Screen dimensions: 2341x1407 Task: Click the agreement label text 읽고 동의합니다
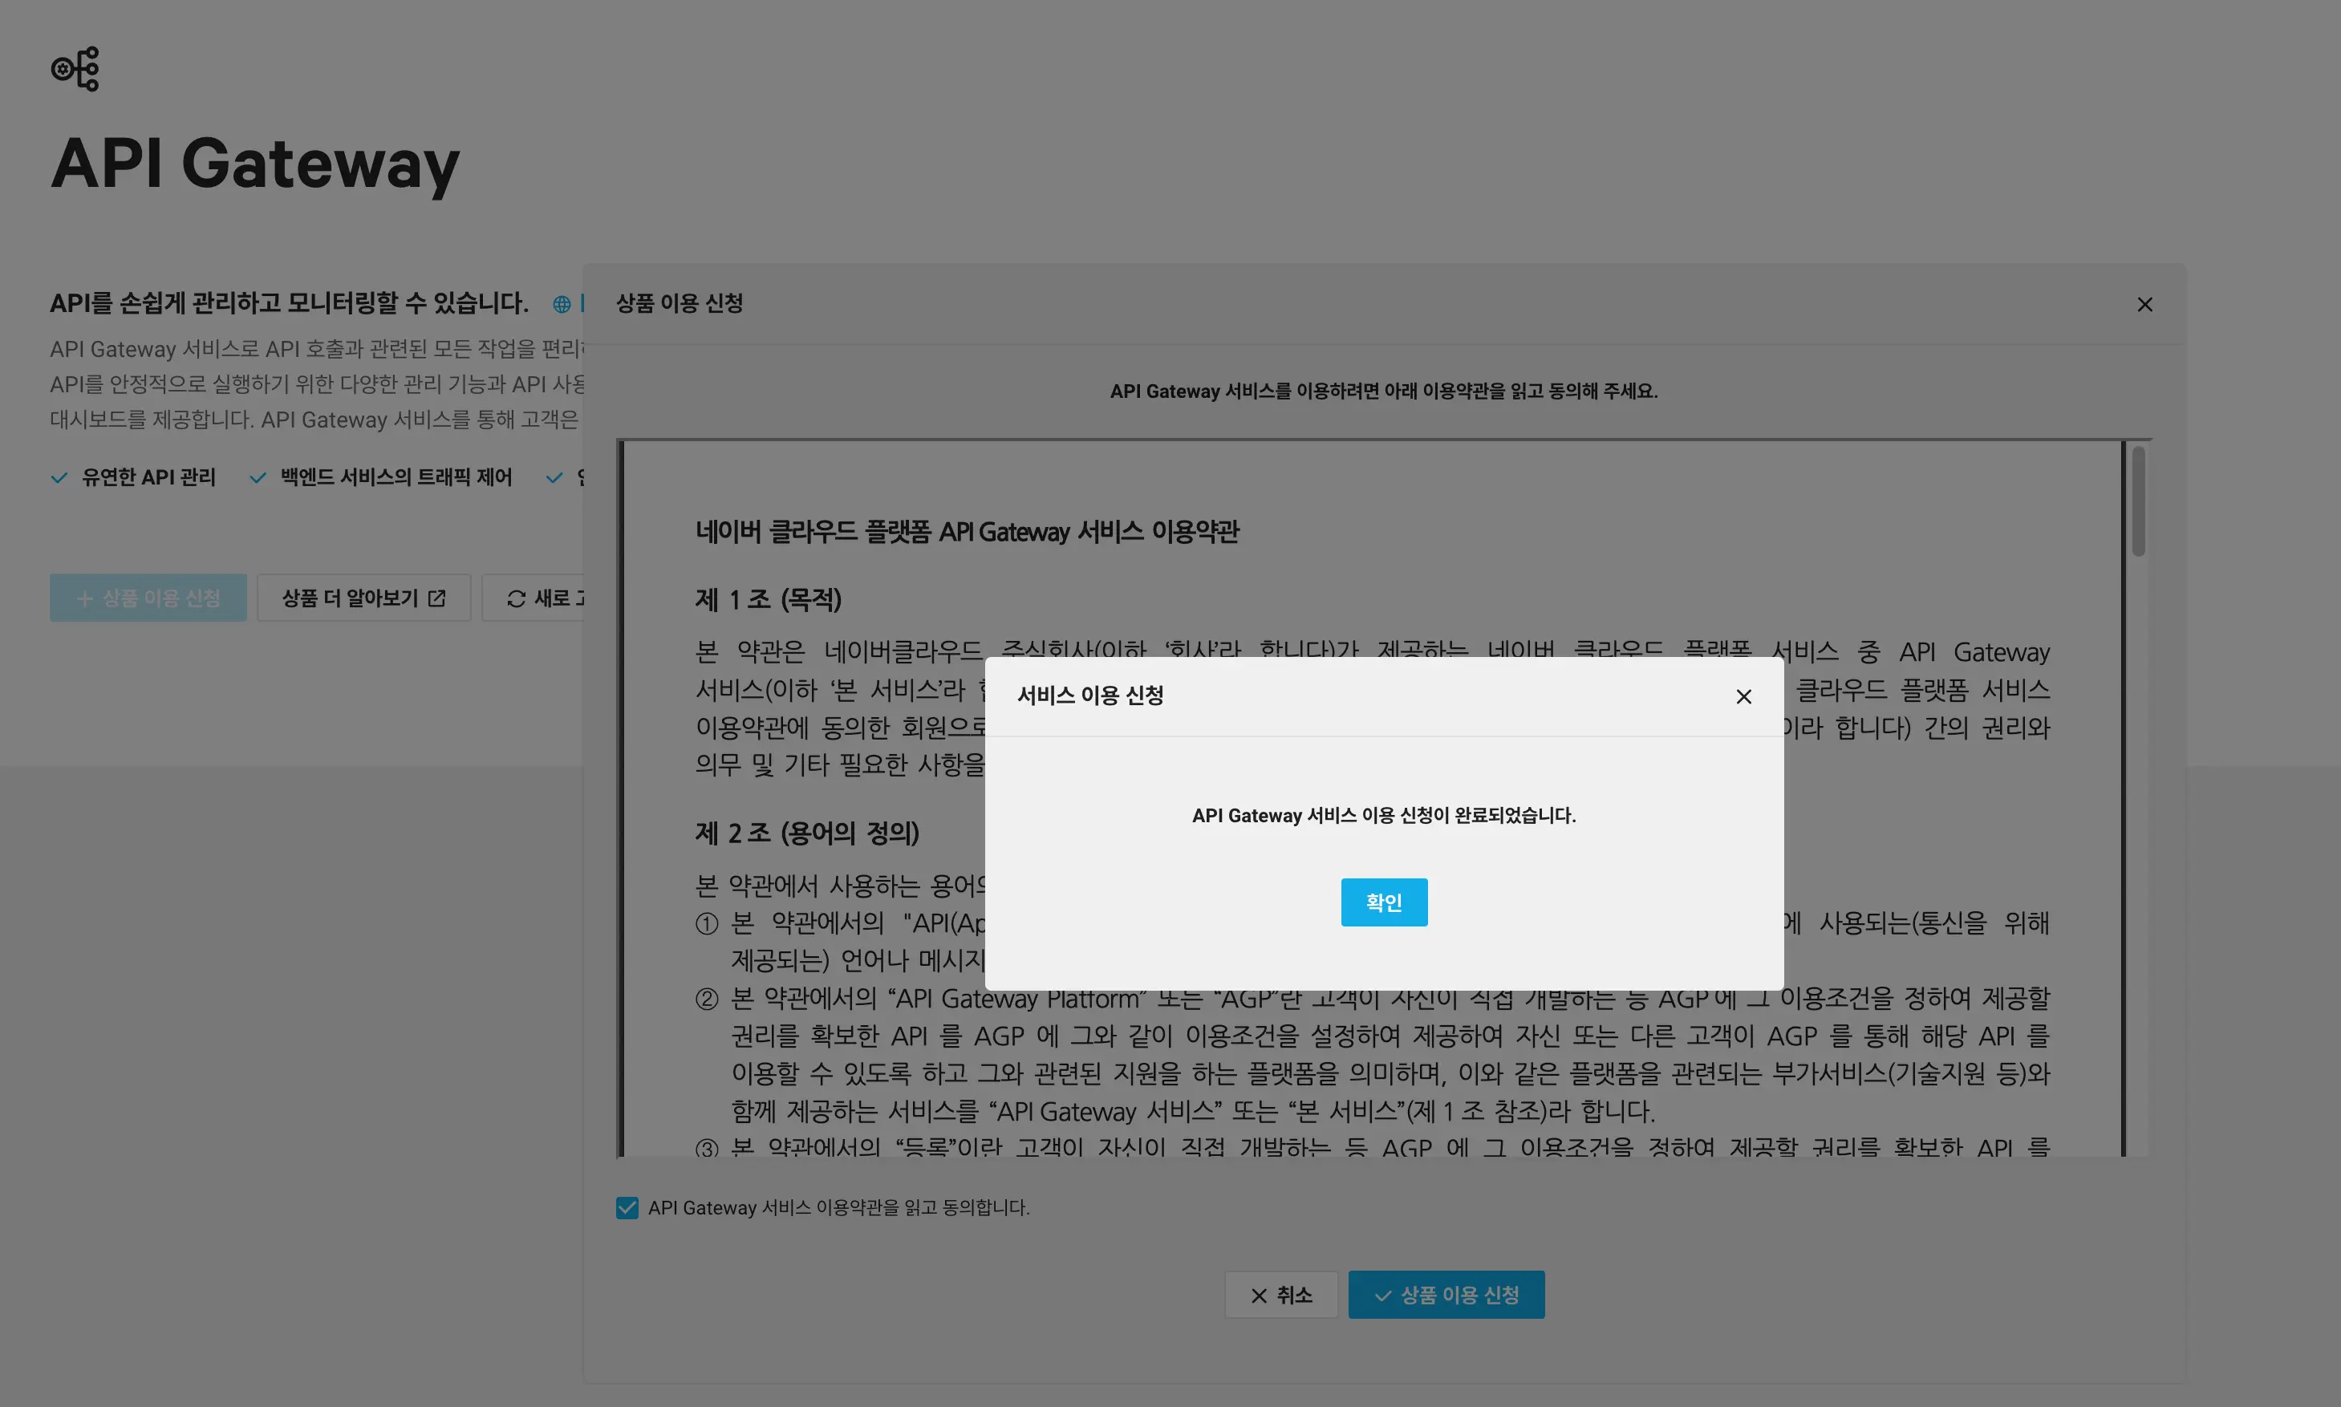[838, 1208]
